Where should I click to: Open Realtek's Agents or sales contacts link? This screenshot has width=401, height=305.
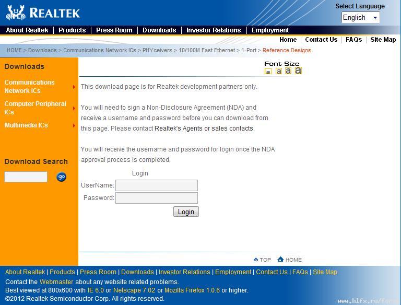click(204, 128)
